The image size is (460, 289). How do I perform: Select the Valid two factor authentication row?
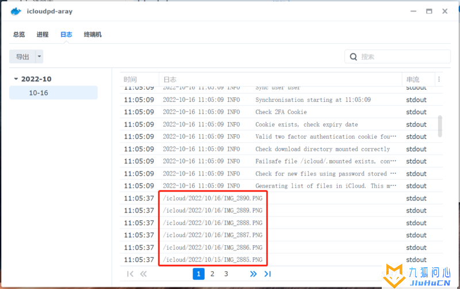click(281, 137)
